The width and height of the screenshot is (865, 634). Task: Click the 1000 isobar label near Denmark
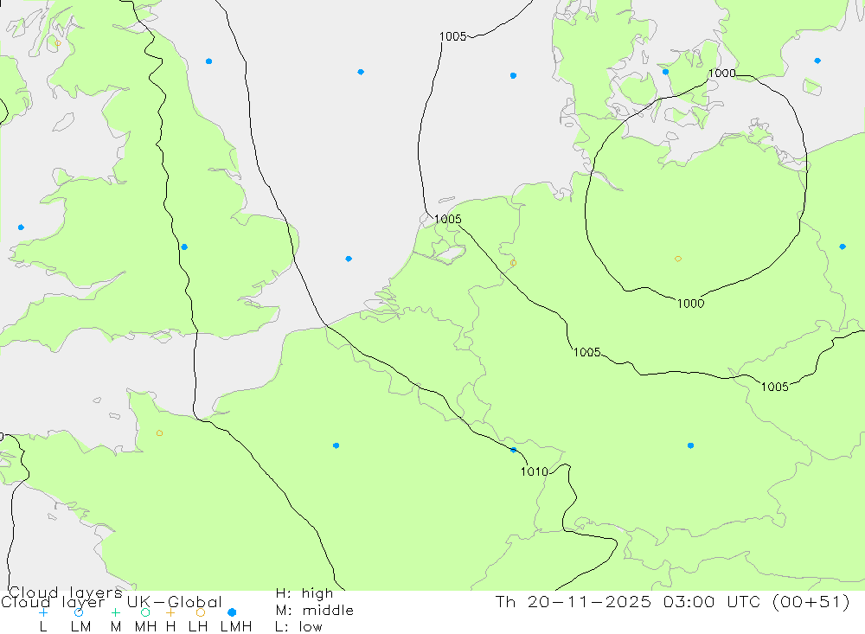[722, 74]
